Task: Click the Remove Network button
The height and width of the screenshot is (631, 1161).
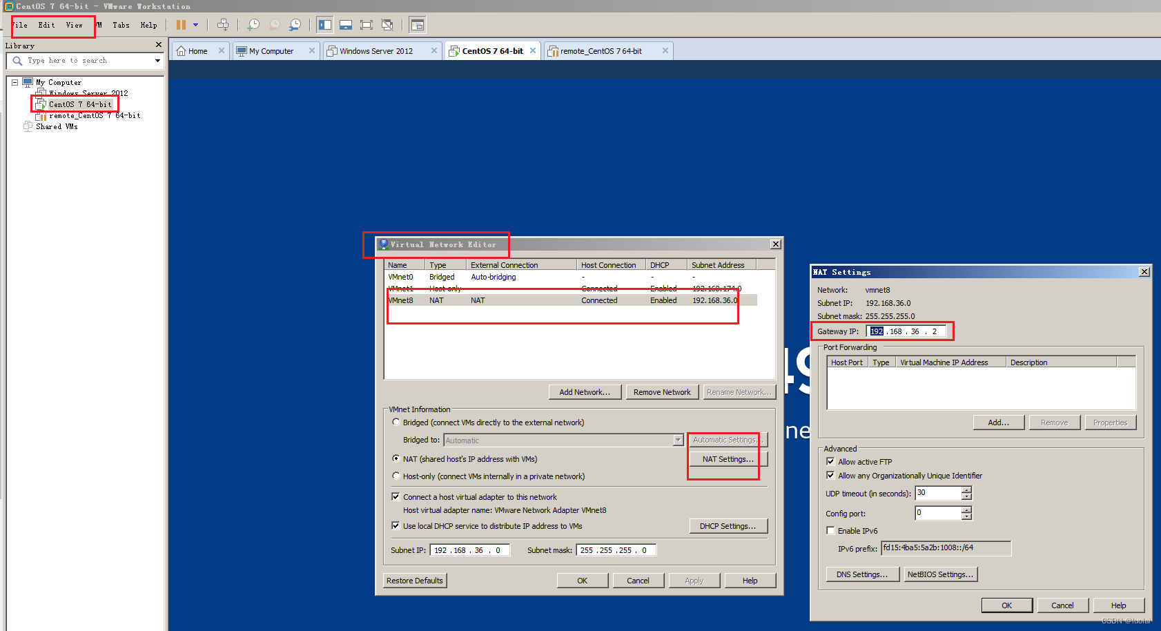Action: point(662,392)
